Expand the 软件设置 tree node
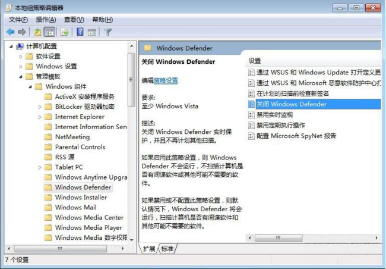The image size is (386, 269). tap(21, 57)
